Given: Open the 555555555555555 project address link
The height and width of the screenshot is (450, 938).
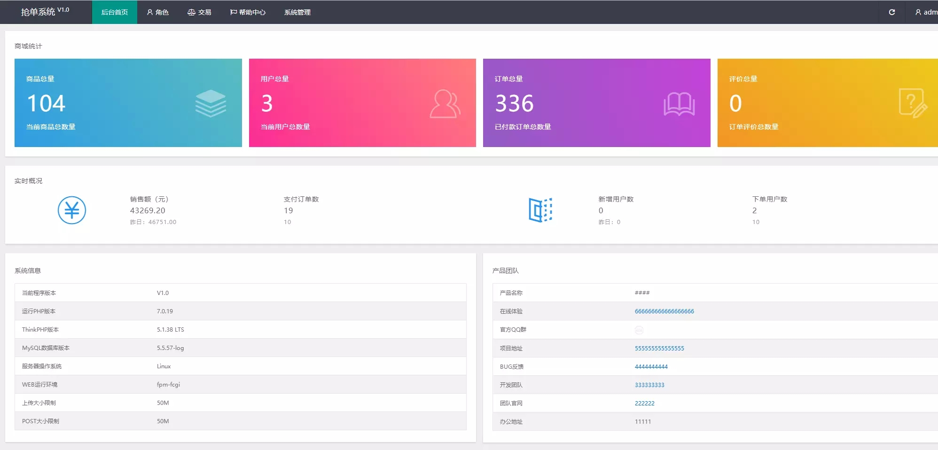Looking at the screenshot, I should [x=659, y=349].
